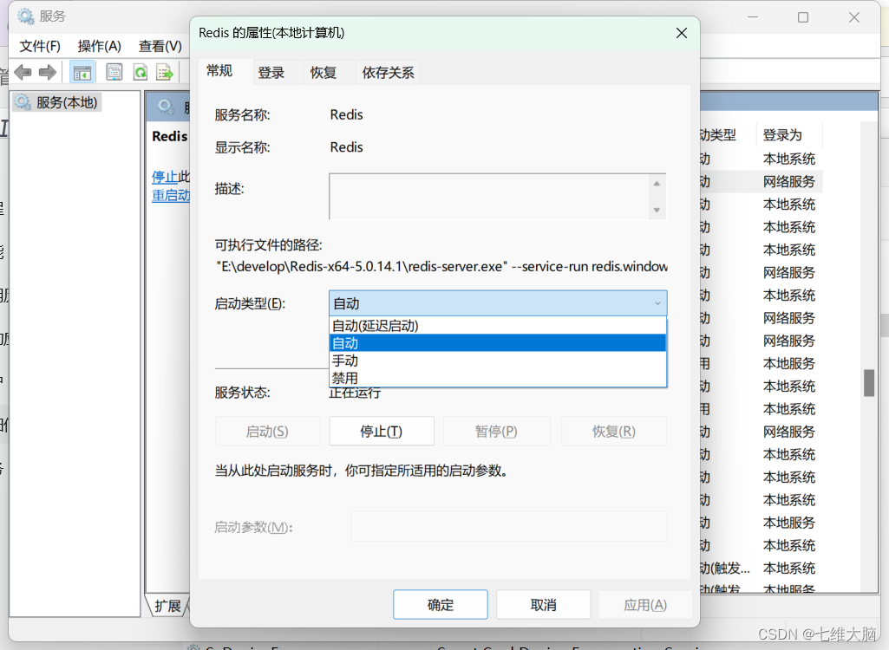
Task: Toggle the console tree pane toolbar icon
Action: 82,72
